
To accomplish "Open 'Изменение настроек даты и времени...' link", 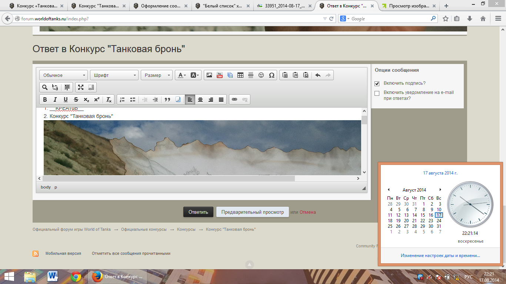I will click(440, 256).
